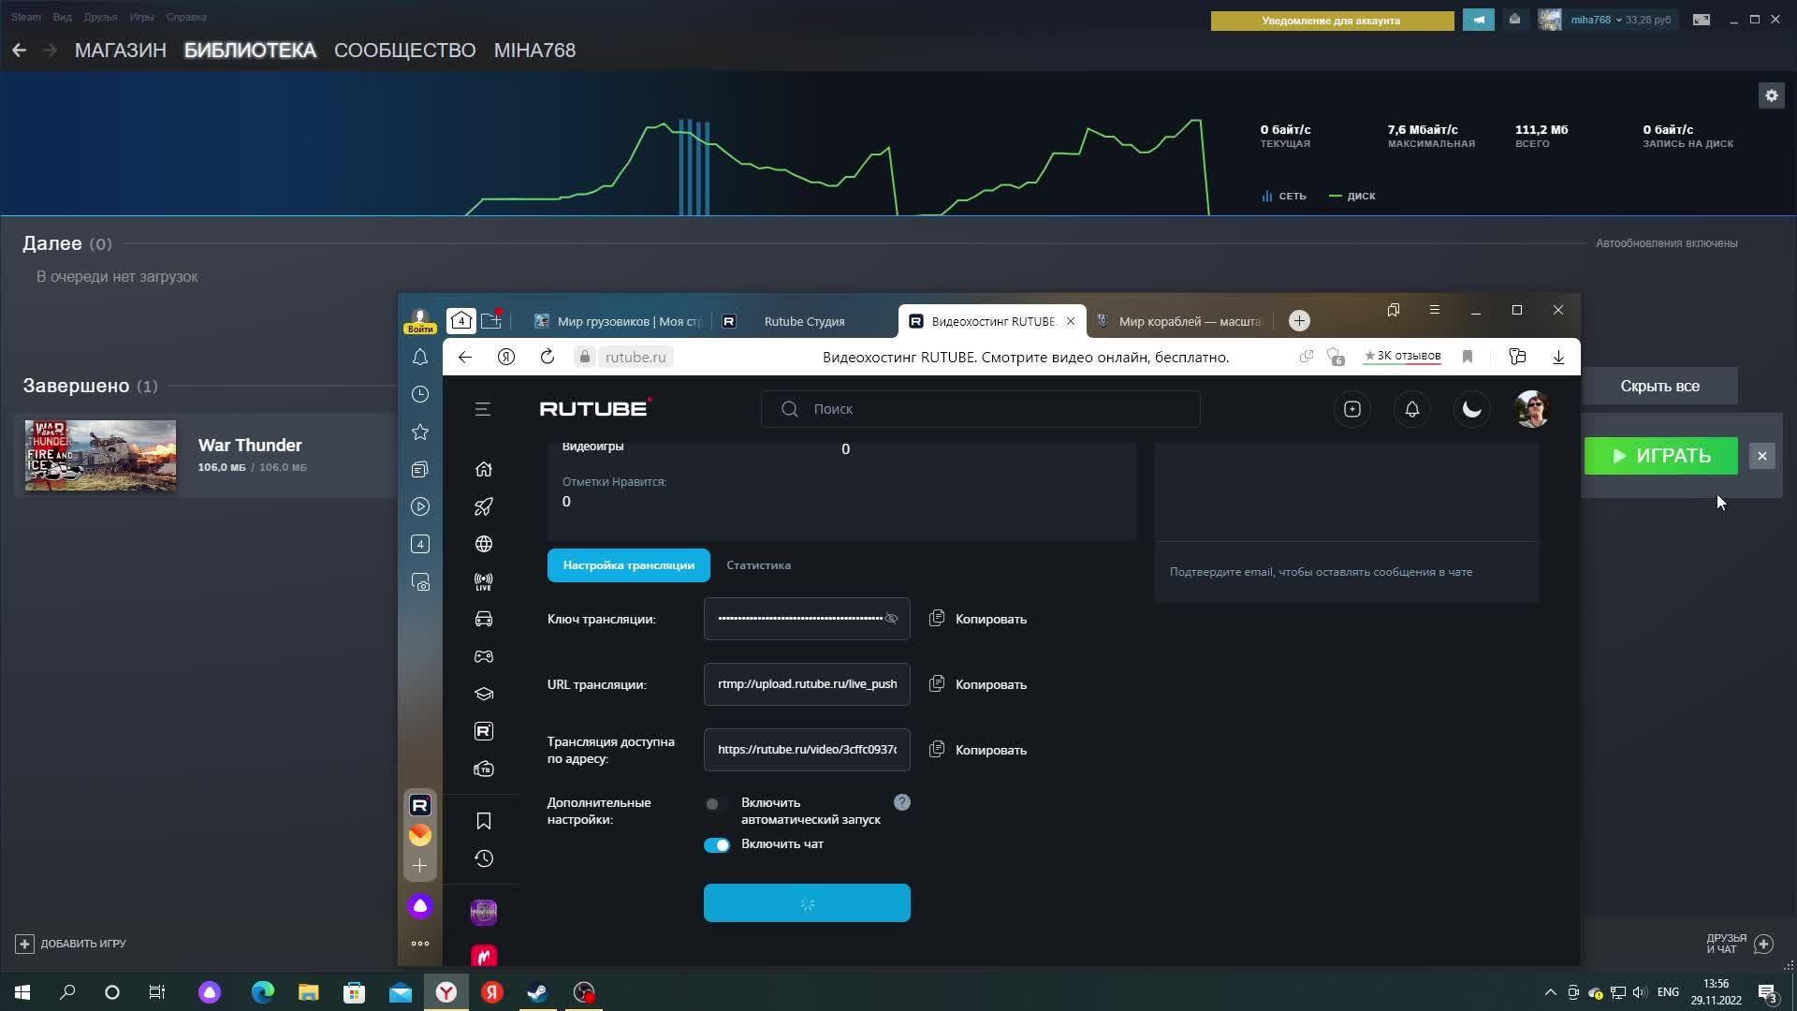
Task: Open Rutube notifications bell
Action: coord(1411,409)
